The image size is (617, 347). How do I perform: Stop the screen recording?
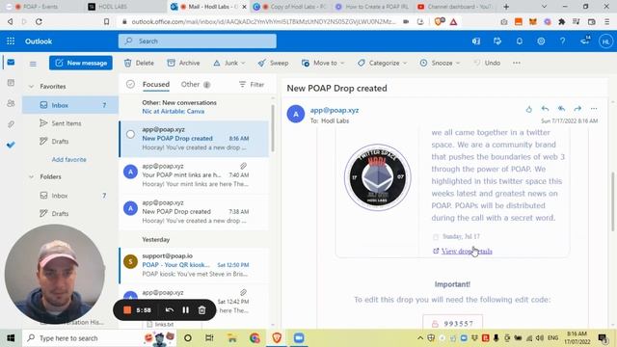[127, 310]
